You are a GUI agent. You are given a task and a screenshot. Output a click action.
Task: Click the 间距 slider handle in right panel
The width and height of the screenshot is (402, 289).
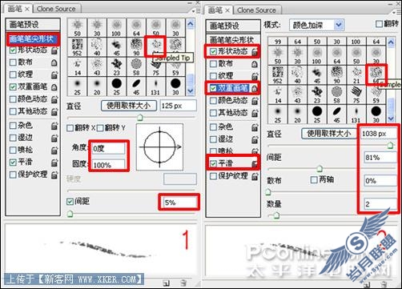pyautogui.click(x=320, y=169)
